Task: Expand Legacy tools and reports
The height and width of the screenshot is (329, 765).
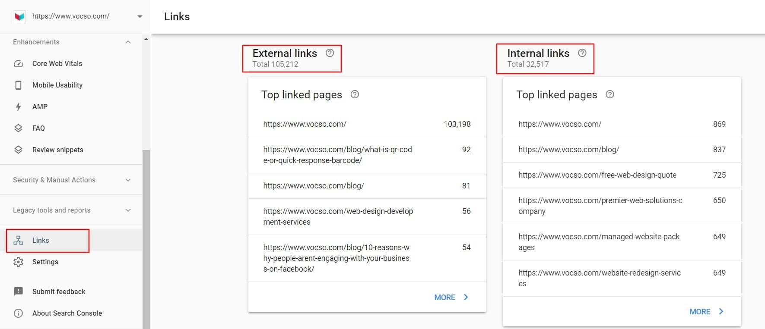Action: tap(128, 210)
